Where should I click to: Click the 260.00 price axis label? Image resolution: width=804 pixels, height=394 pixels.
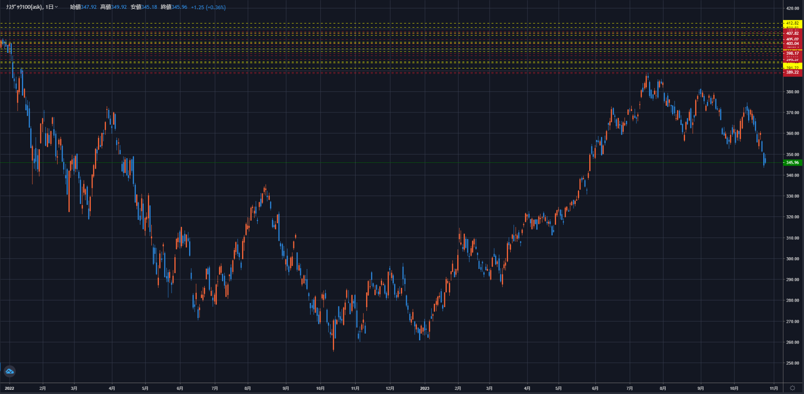(793, 342)
